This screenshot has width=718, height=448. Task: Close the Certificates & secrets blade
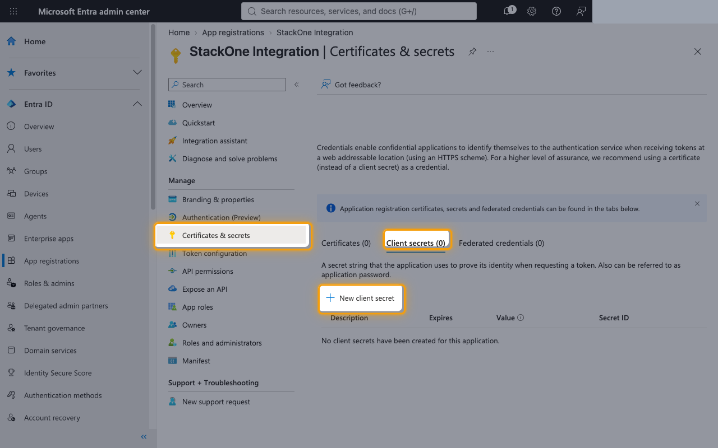coord(698,52)
